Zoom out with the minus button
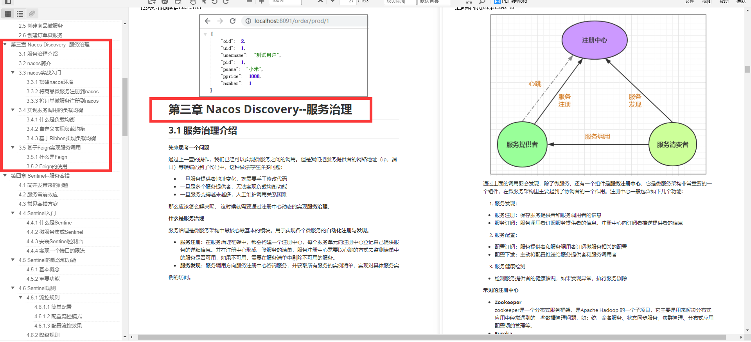Viewport: 751px width, 342px height. tap(249, 2)
